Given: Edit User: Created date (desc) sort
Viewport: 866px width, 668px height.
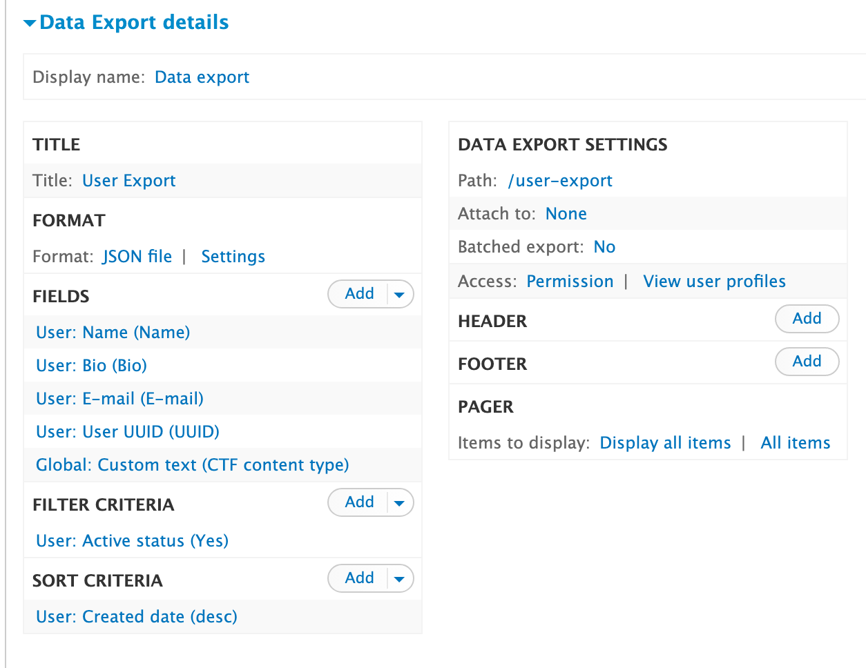Looking at the screenshot, I should pos(137,617).
